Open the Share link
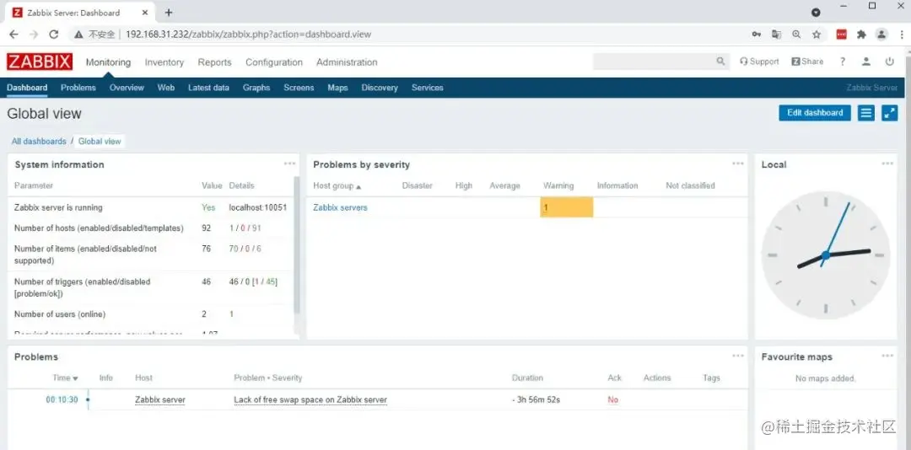The width and height of the screenshot is (911, 450). 807,62
